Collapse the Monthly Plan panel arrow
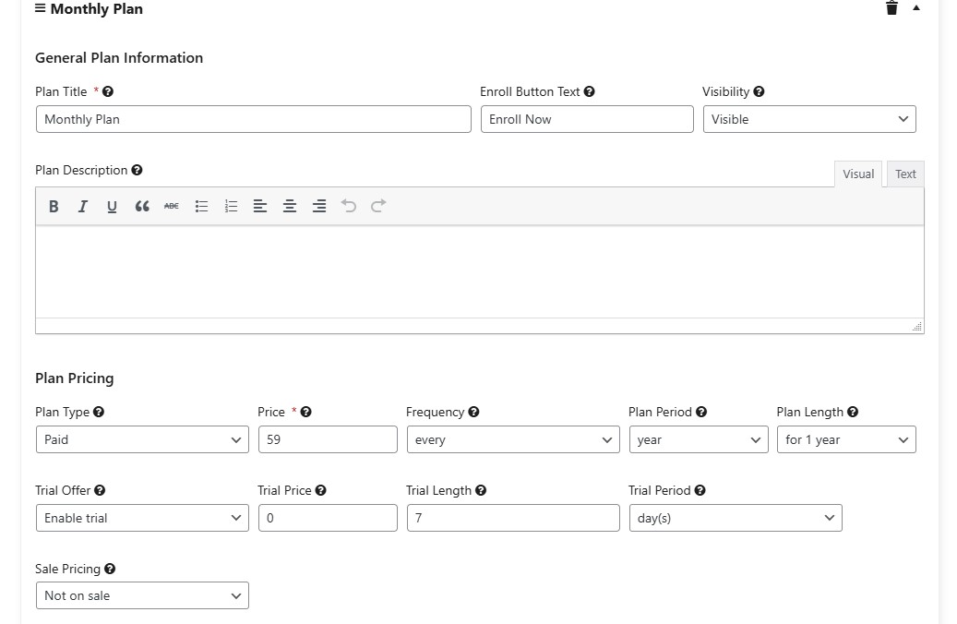 coord(916,8)
